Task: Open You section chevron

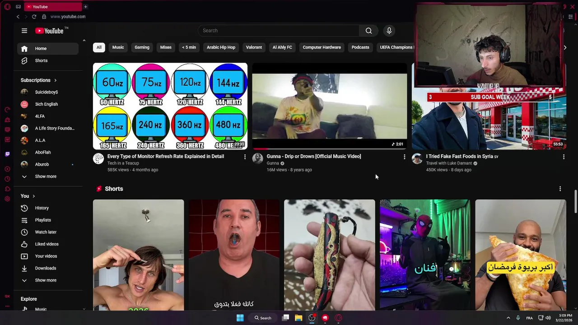Action: coord(33,196)
